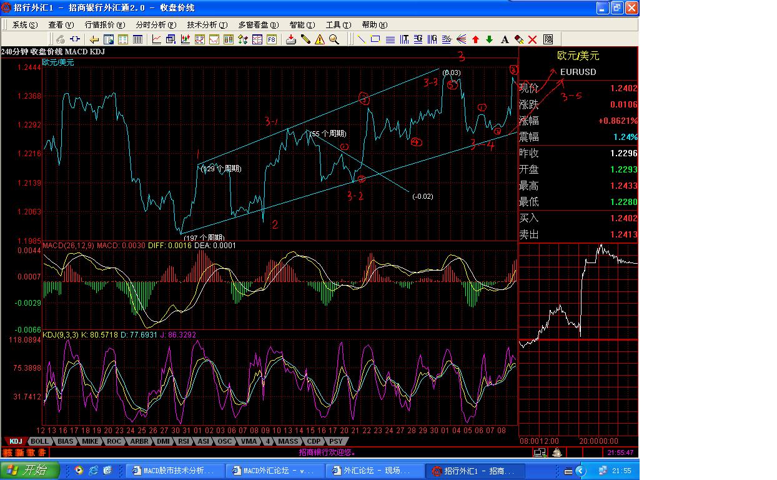This screenshot has height=480, width=777.
Task: Select the KDJ indicator tab
Action: pos(16,441)
